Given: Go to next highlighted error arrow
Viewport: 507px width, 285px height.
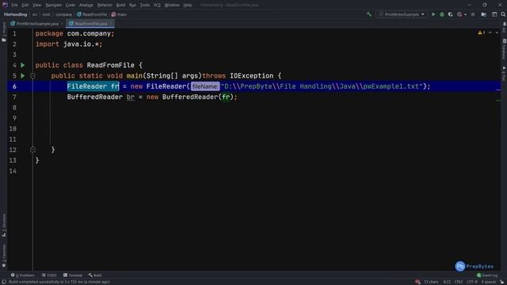Looking at the screenshot, I should [497, 32].
